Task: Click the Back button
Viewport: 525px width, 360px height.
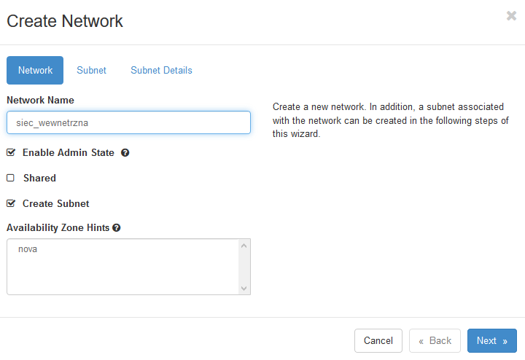Action: [435, 340]
